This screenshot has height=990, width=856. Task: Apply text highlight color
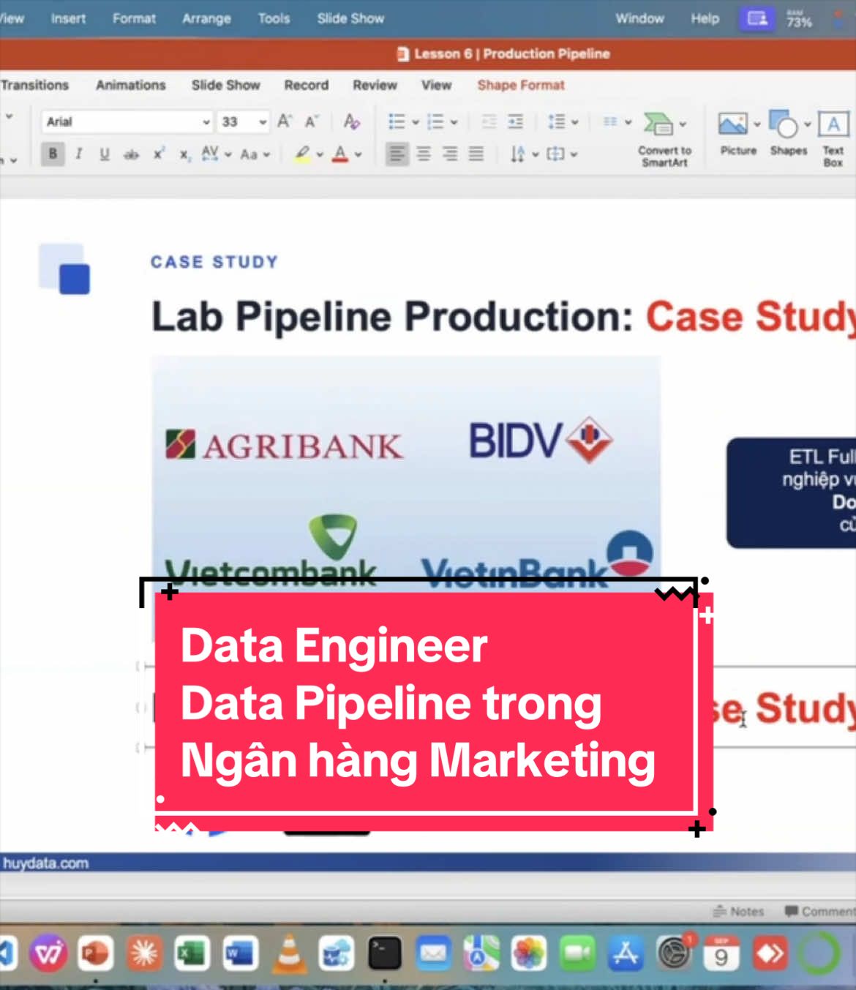[x=303, y=154]
